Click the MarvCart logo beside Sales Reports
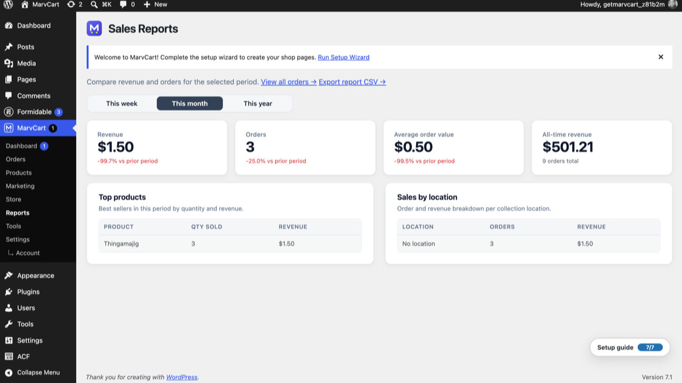Viewport: 682px width, 383px height. click(x=94, y=29)
